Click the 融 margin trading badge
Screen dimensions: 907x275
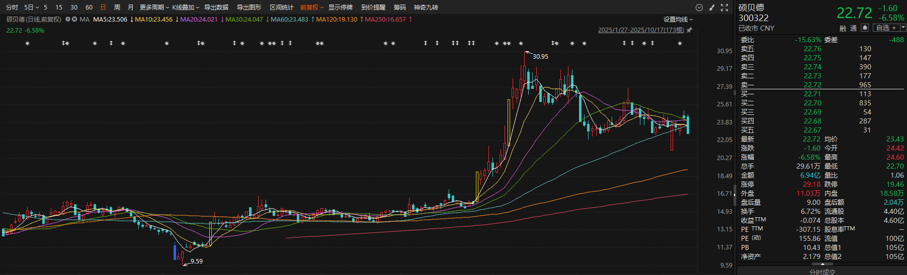(843, 28)
